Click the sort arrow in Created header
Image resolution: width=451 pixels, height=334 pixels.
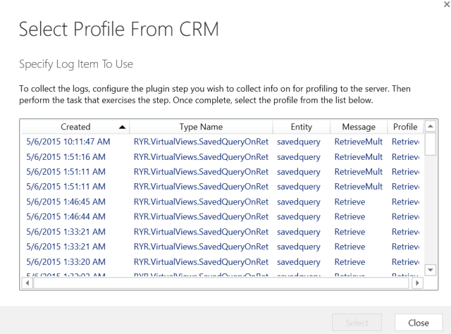[x=123, y=127]
